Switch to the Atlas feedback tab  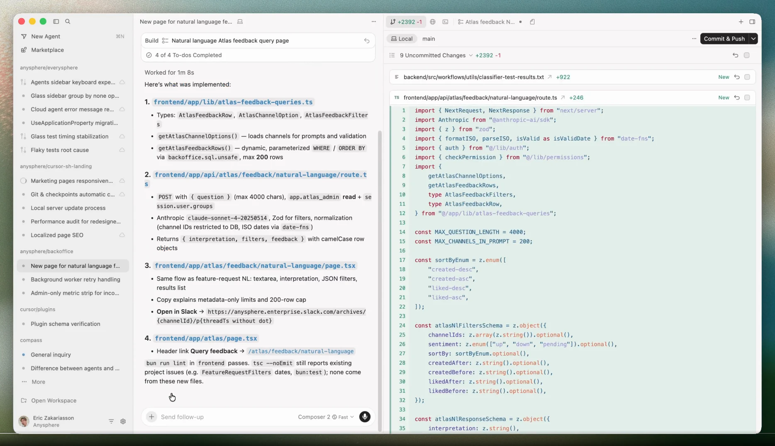490,22
